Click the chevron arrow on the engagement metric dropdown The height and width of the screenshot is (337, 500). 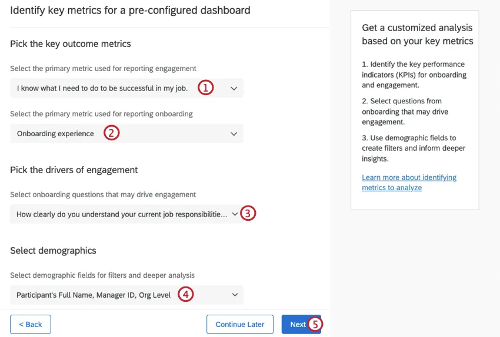(234, 89)
